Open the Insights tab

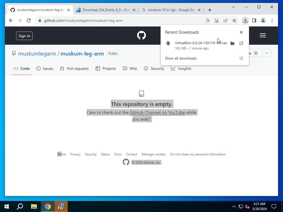181,68
